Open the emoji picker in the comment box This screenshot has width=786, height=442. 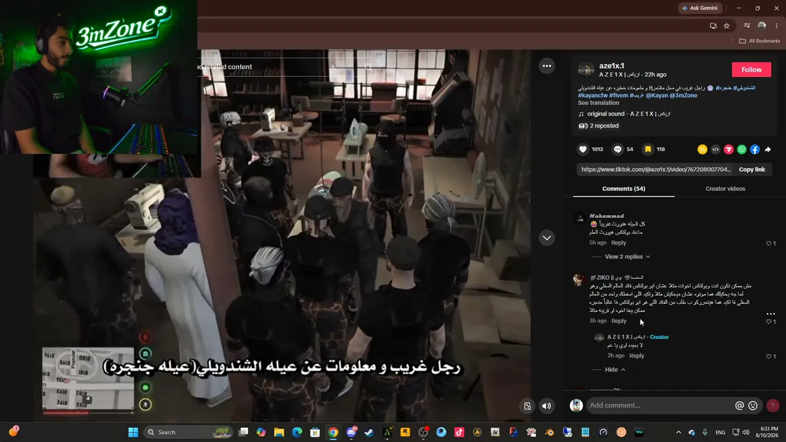coord(753,405)
